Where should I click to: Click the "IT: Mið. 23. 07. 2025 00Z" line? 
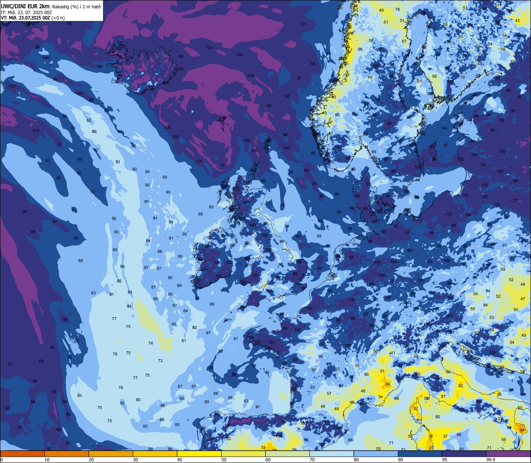tap(26, 12)
